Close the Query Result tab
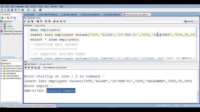Screen dimensions: 200x112 click(53, 64)
